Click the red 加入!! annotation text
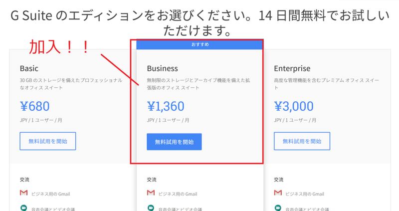The width and height of the screenshot is (399, 211). [x=58, y=47]
